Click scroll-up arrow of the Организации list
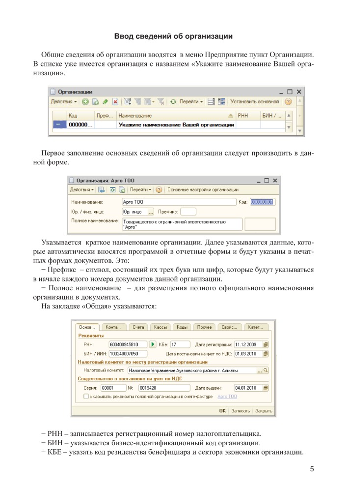 click(x=289, y=116)
